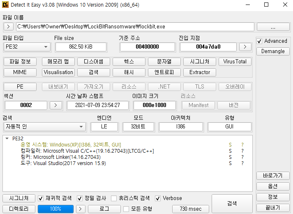293x214 pixels.
Task: Open 메모리 맵 button
Action: click(58, 62)
